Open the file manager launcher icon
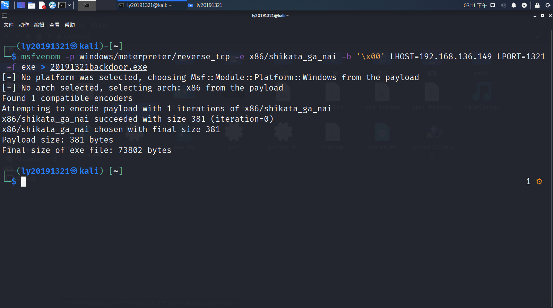 tap(32, 5)
